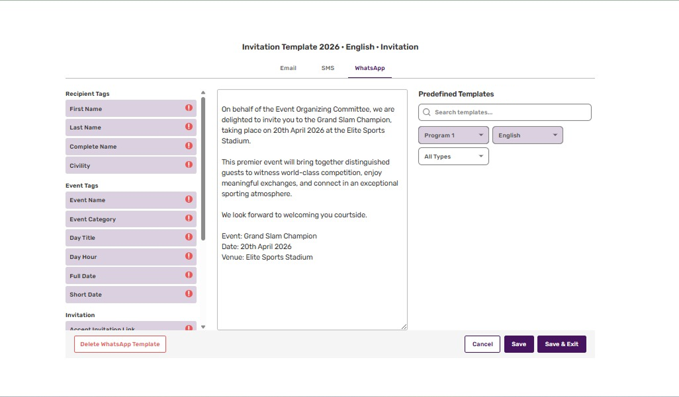This screenshot has width=679, height=397.
Task: Click the Cancel button
Action: [482, 344]
